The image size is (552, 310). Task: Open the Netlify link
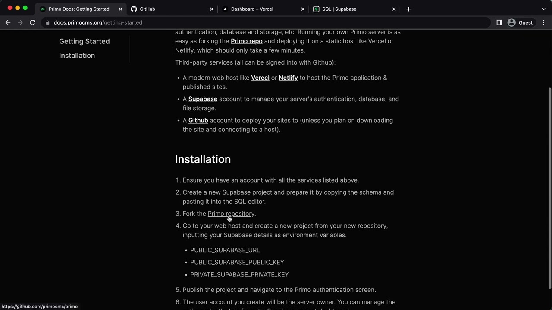click(x=288, y=78)
